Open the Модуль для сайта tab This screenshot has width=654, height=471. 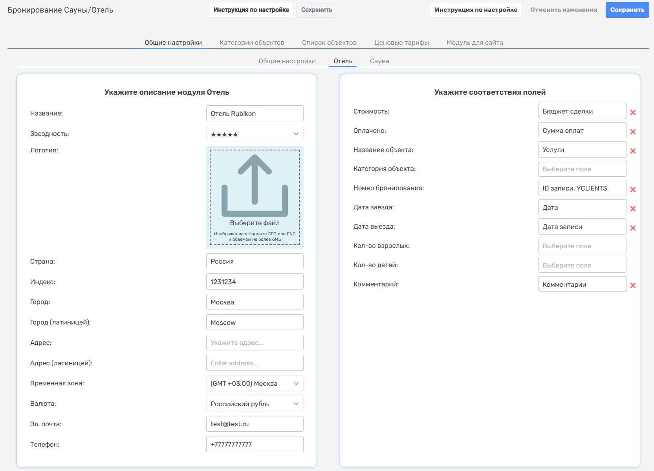[x=475, y=42]
